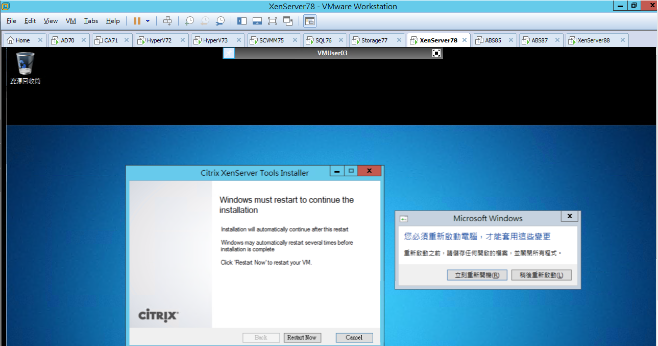Maximize the Citrix XenServer Tools Installer window

click(351, 171)
